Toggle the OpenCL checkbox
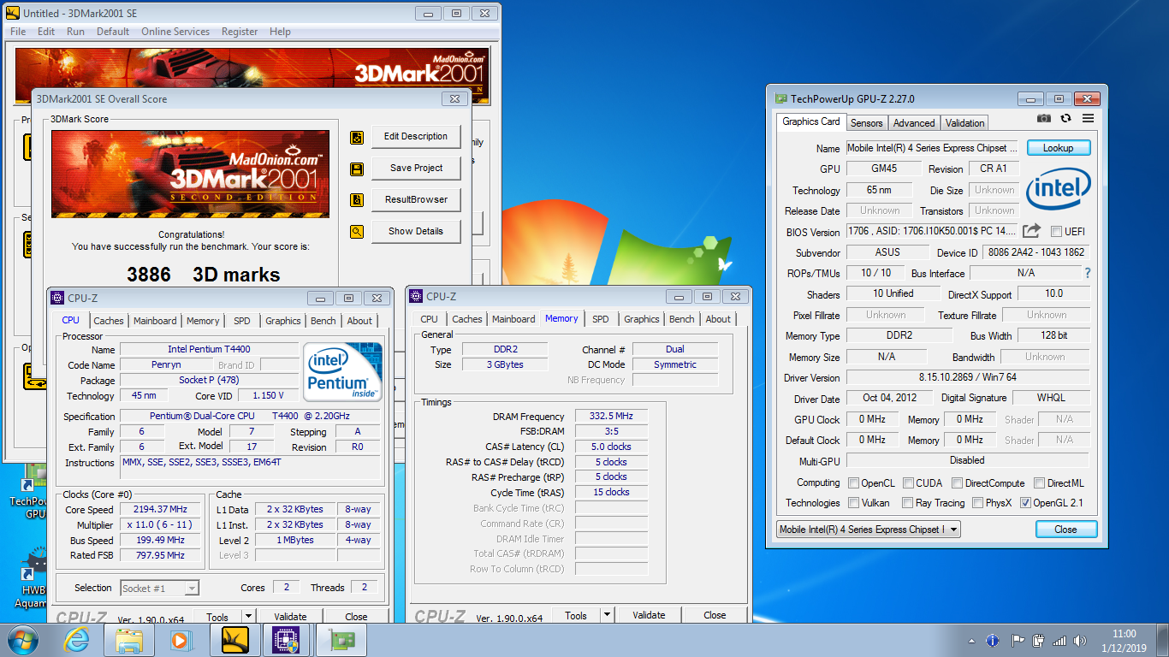The width and height of the screenshot is (1169, 657). coord(853,483)
